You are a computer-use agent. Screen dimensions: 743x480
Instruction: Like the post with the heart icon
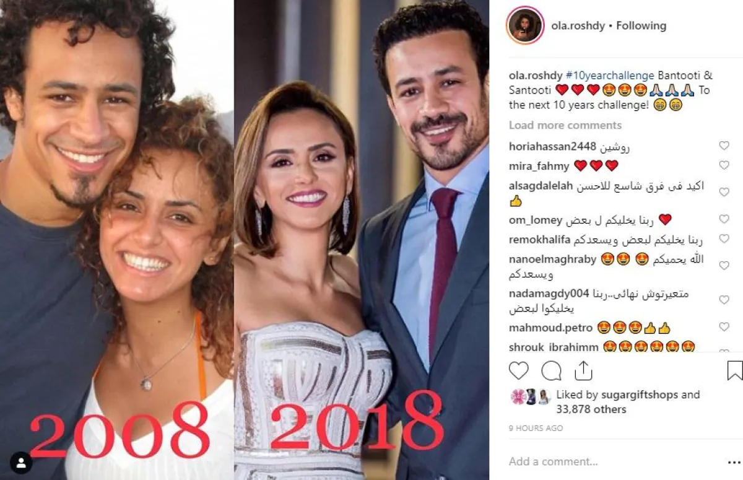pyautogui.click(x=519, y=370)
